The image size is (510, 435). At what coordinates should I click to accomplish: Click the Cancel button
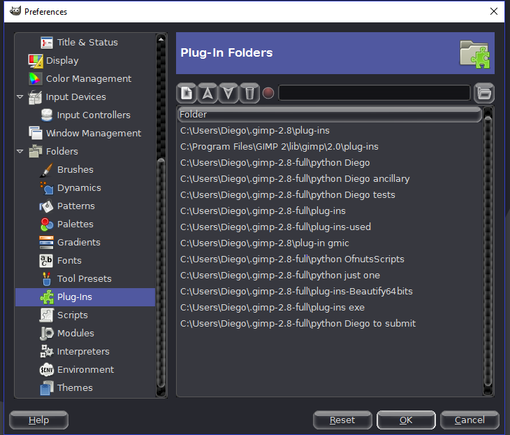[x=469, y=420]
